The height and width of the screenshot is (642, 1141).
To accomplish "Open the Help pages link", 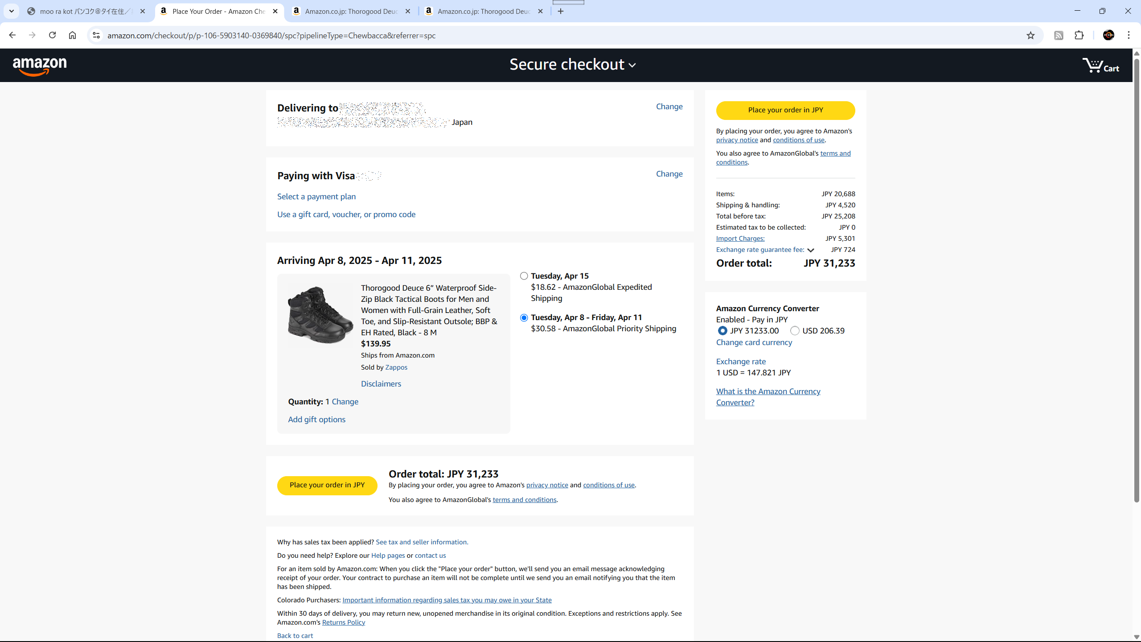I will pyautogui.click(x=388, y=556).
